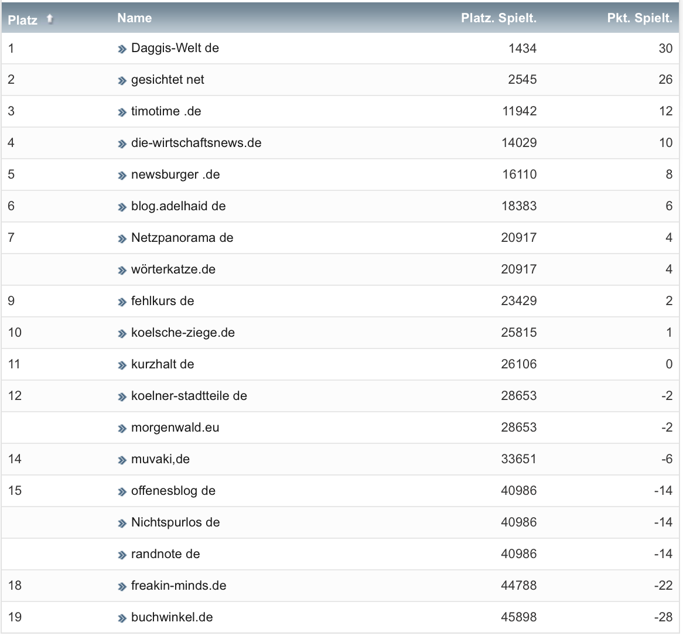
Task: Open the die-wirtschaftsnews.de link
Action: pyautogui.click(x=196, y=143)
